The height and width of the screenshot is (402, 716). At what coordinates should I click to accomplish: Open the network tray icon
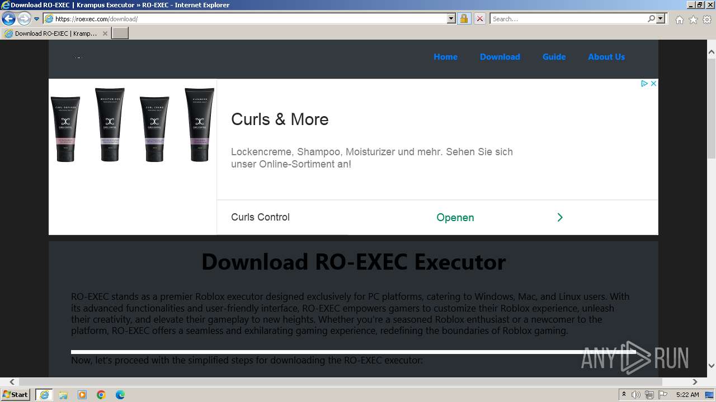tap(649, 395)
